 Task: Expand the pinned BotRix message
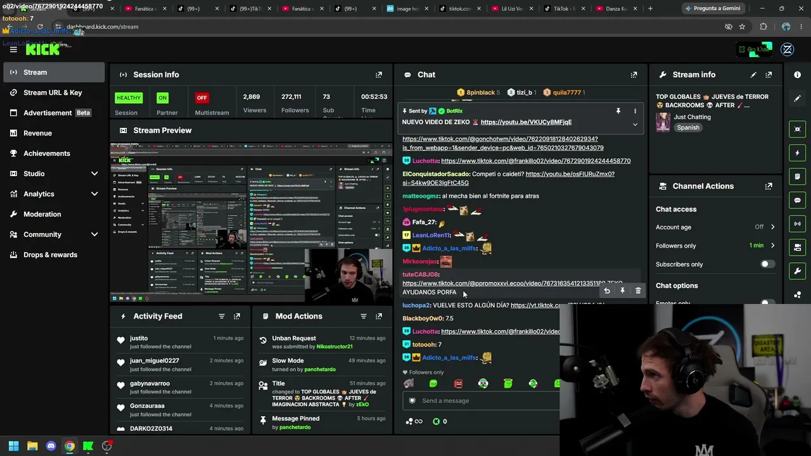point(635,124)
